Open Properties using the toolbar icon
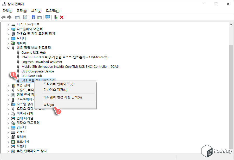 25,17
